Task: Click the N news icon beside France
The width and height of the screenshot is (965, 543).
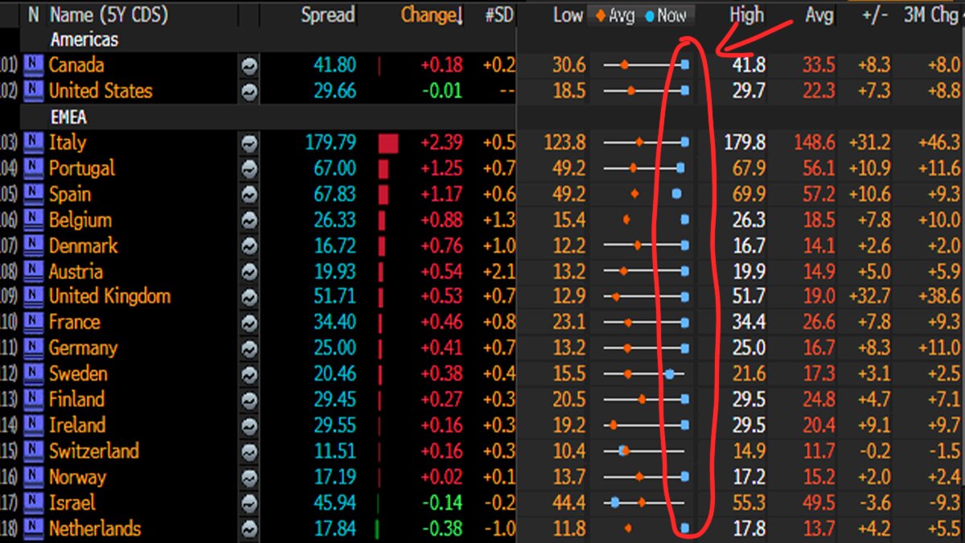Action: point(33,322)
